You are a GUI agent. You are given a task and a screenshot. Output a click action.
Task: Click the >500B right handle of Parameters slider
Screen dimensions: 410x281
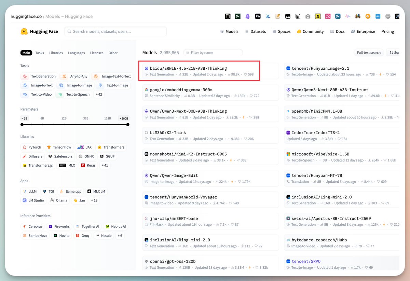click(128, 125)
